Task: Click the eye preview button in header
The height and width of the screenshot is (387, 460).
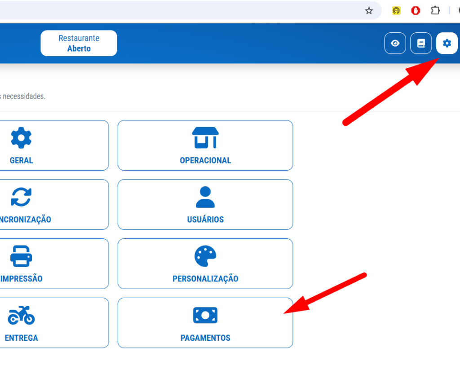Action: (x=395, y=43)
